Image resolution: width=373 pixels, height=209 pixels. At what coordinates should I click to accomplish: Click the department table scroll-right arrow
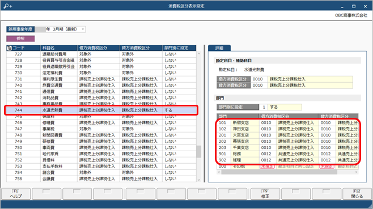coord(356,172)
